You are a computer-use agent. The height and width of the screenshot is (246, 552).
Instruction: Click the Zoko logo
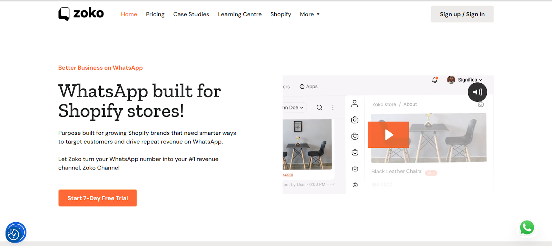click(81, 14)
